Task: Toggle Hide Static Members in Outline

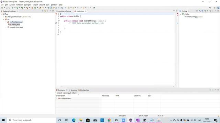Action: (205, 11)
